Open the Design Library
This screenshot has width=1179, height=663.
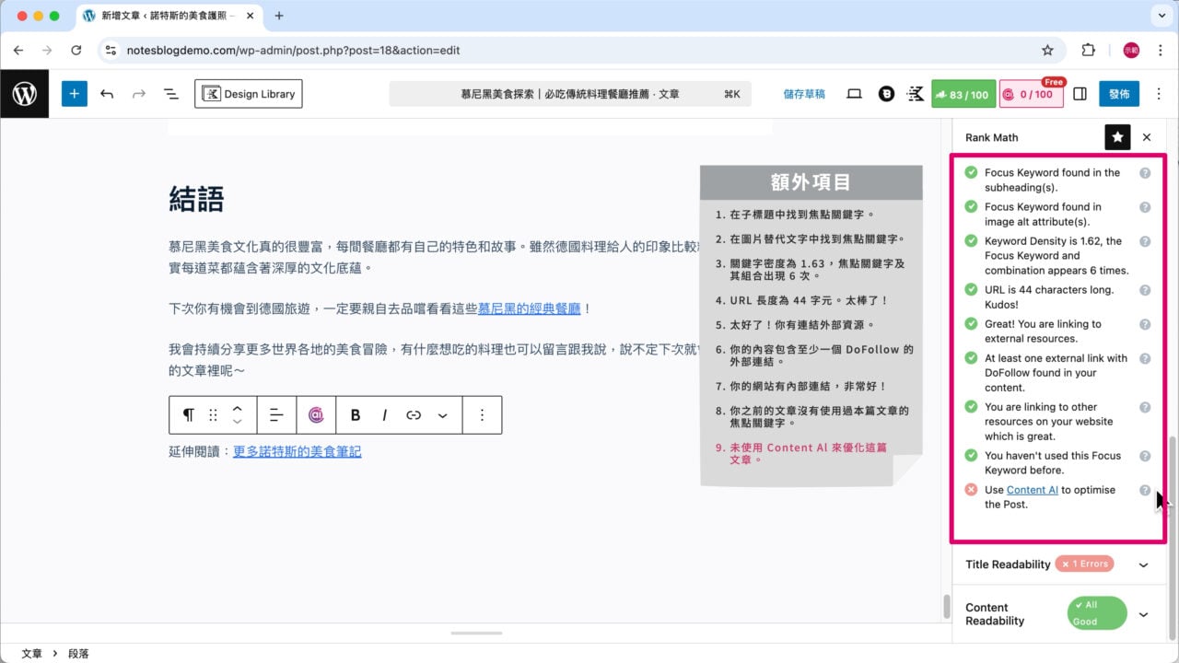pyautogui.click(x=248, y=93)
